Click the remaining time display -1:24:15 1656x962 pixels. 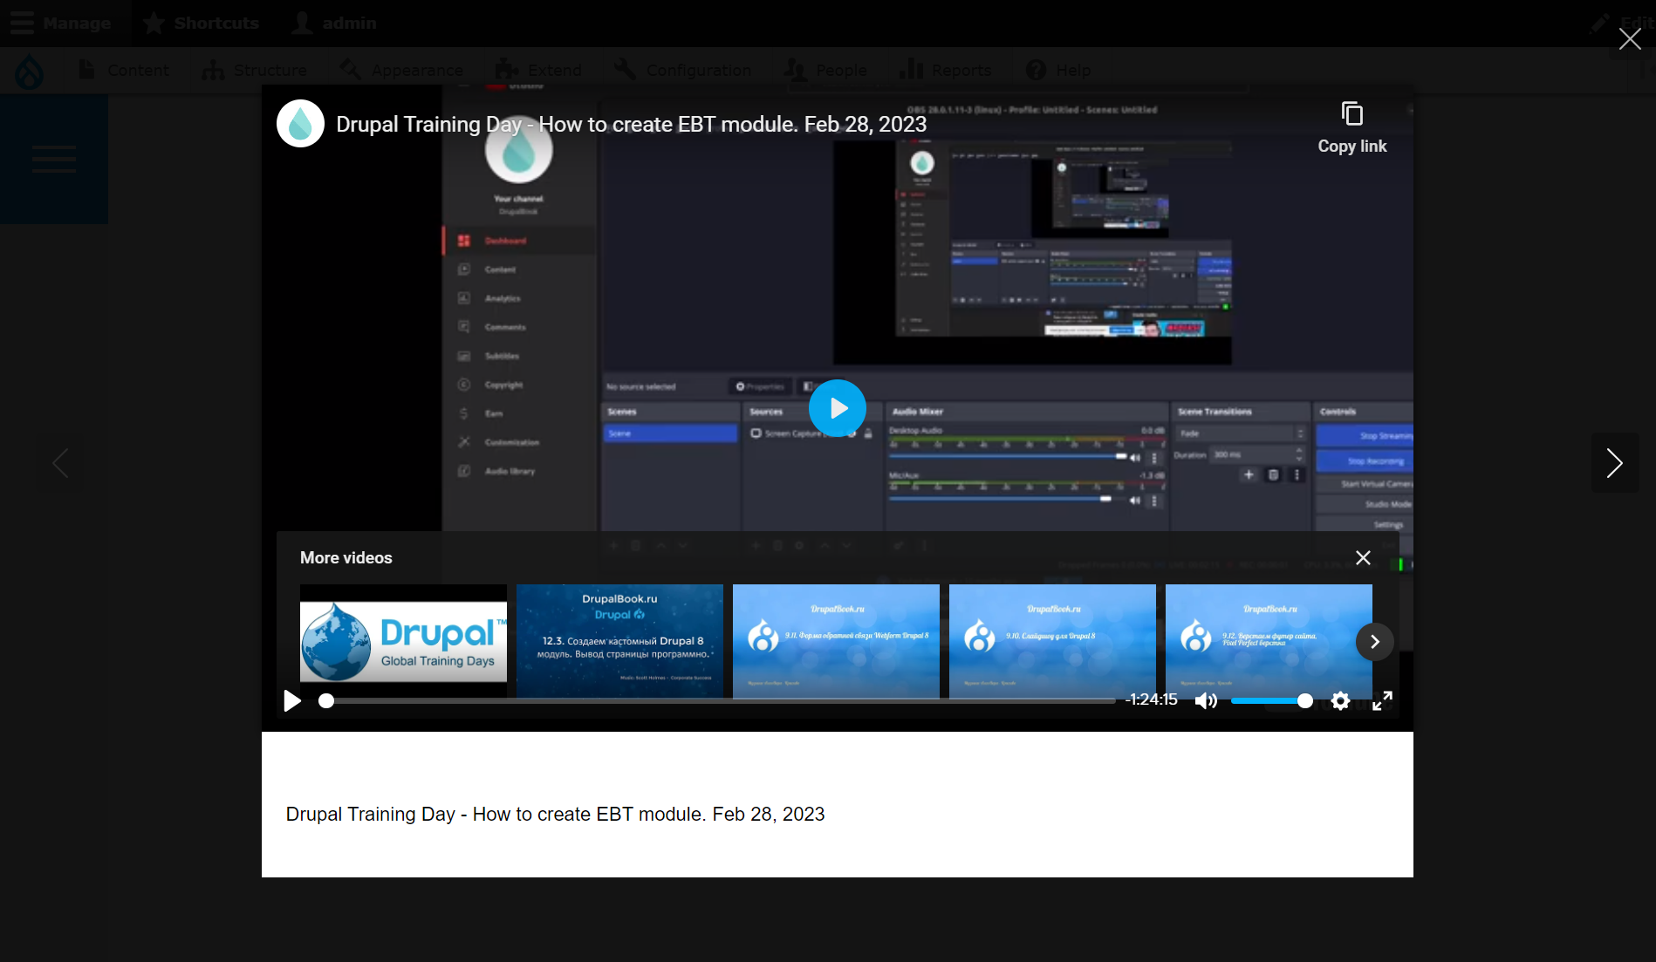click(x=1152, y=700)
